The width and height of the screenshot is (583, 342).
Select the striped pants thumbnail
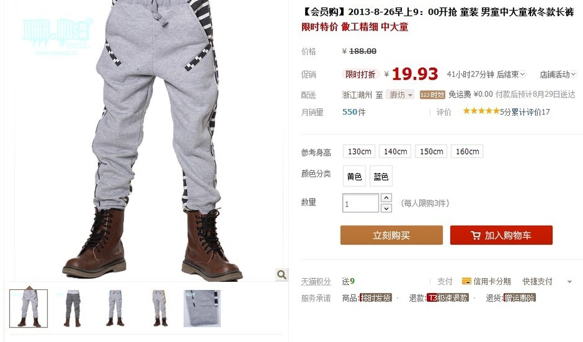pos(72,308)
